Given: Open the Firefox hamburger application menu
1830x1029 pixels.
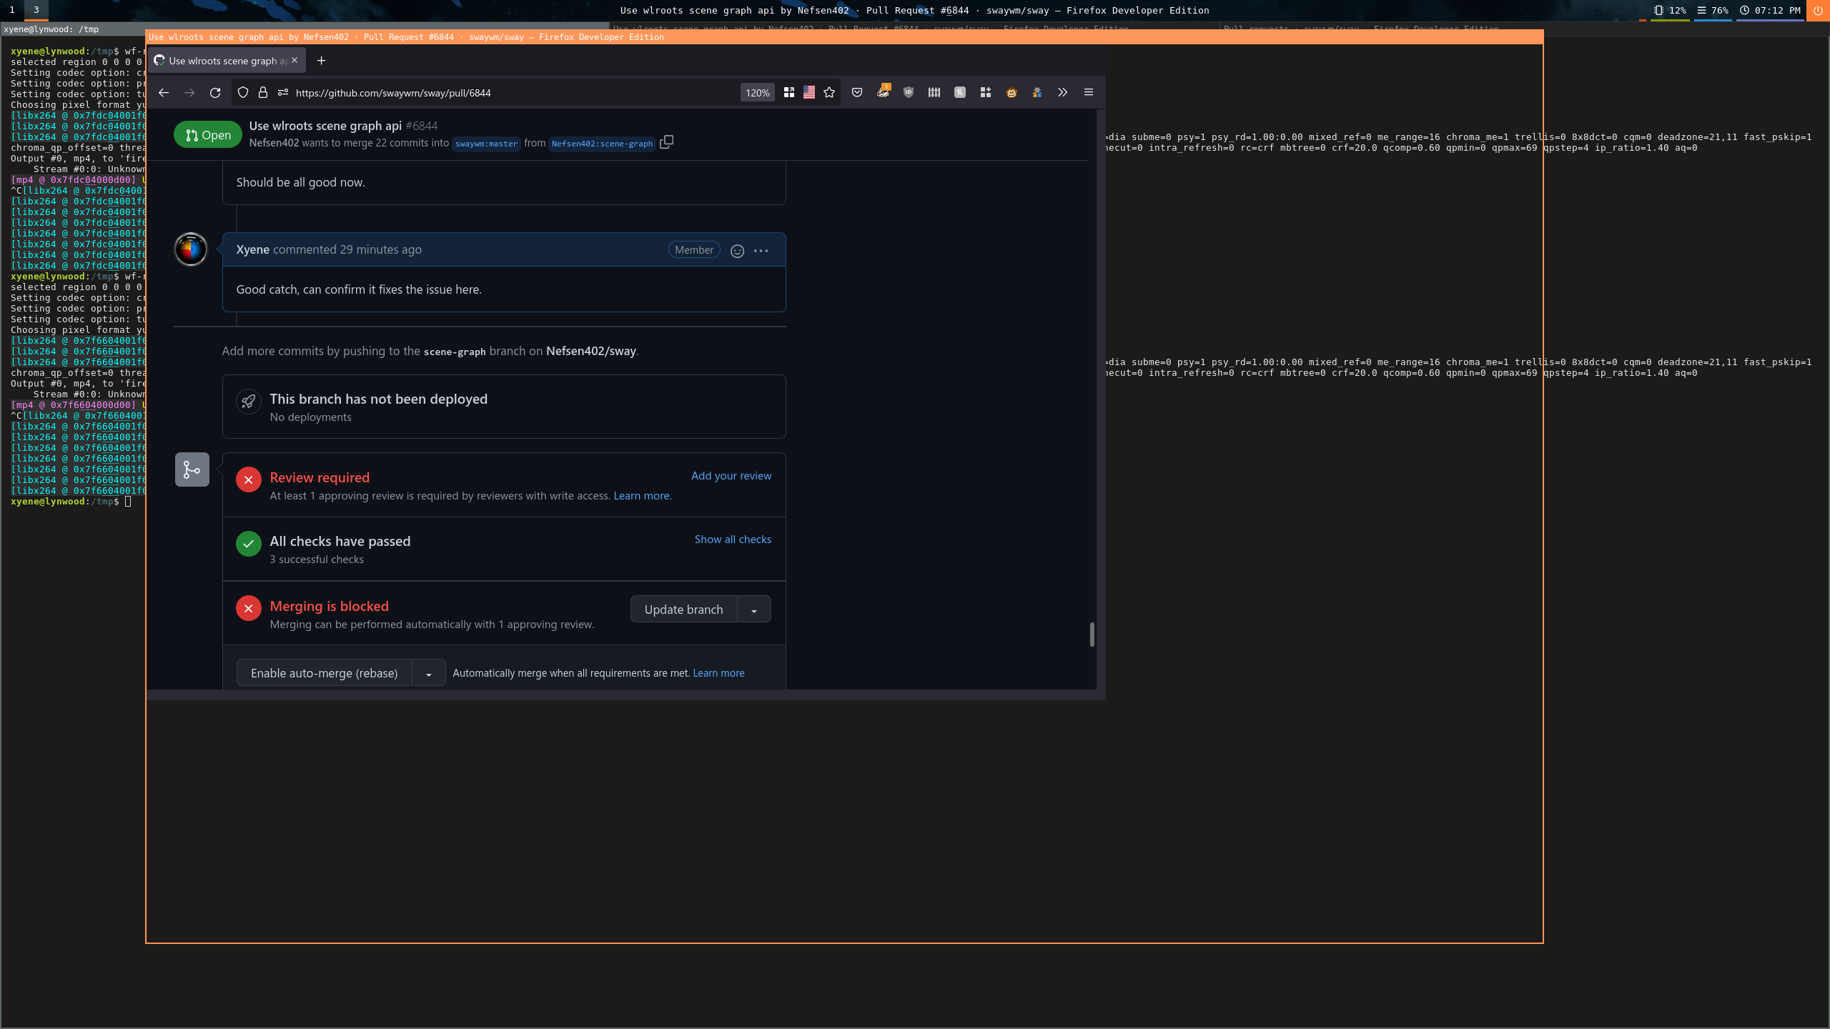Looking at the screenshot, I should [1088, 92].
